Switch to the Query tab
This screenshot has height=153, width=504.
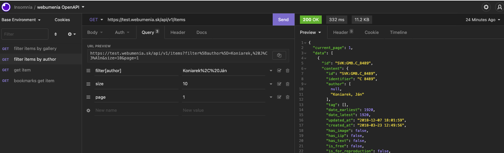click(150, 33)
